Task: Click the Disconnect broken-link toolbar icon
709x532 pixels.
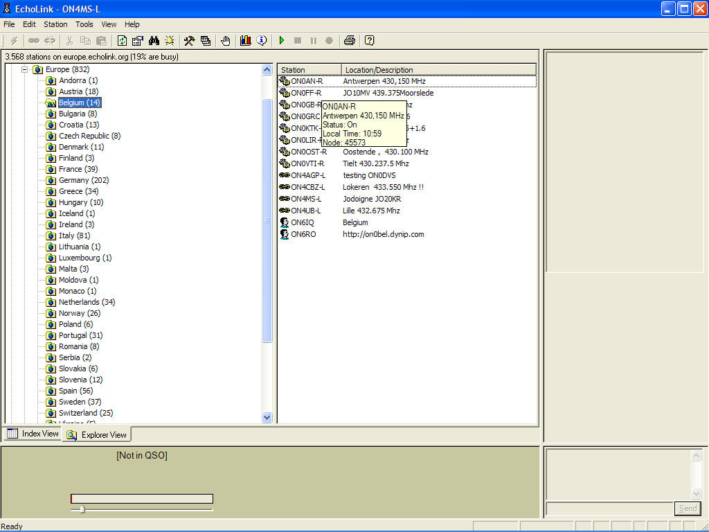Action: [x=50, y=41]
